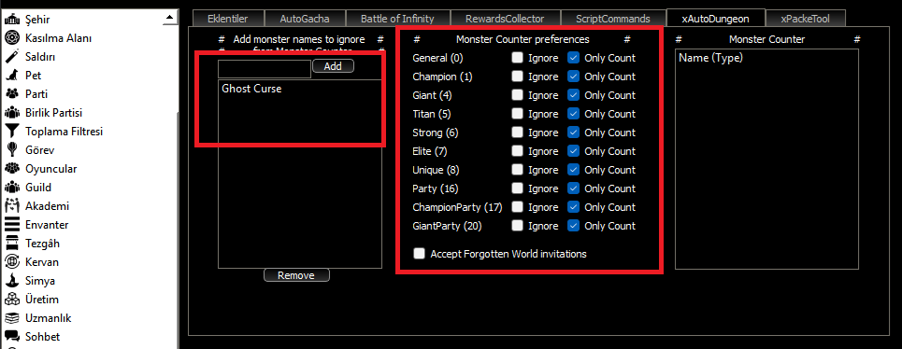Uncheck Only Count for Elite (7)
902x349 pixels.
574,151
